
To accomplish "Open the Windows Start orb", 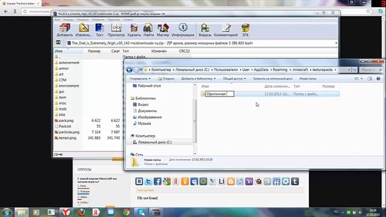I will [x=7, y=212].
